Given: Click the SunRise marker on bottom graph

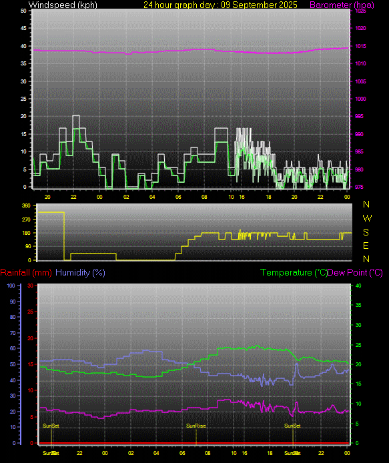Looking at the screenshot, I should tap(196, 426).
